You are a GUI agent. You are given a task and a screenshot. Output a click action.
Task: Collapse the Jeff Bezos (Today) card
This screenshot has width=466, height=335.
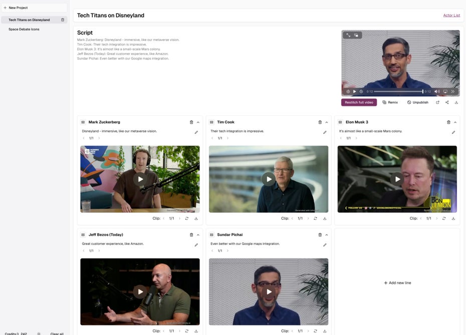pyautogui.click(x=198, y=235)
